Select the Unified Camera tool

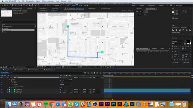(13, 5)
